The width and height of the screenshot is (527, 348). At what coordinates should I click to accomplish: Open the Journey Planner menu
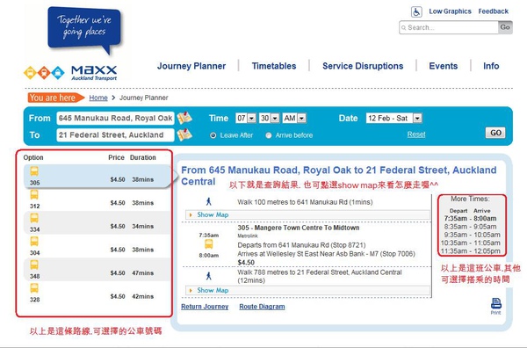point(191,66)
